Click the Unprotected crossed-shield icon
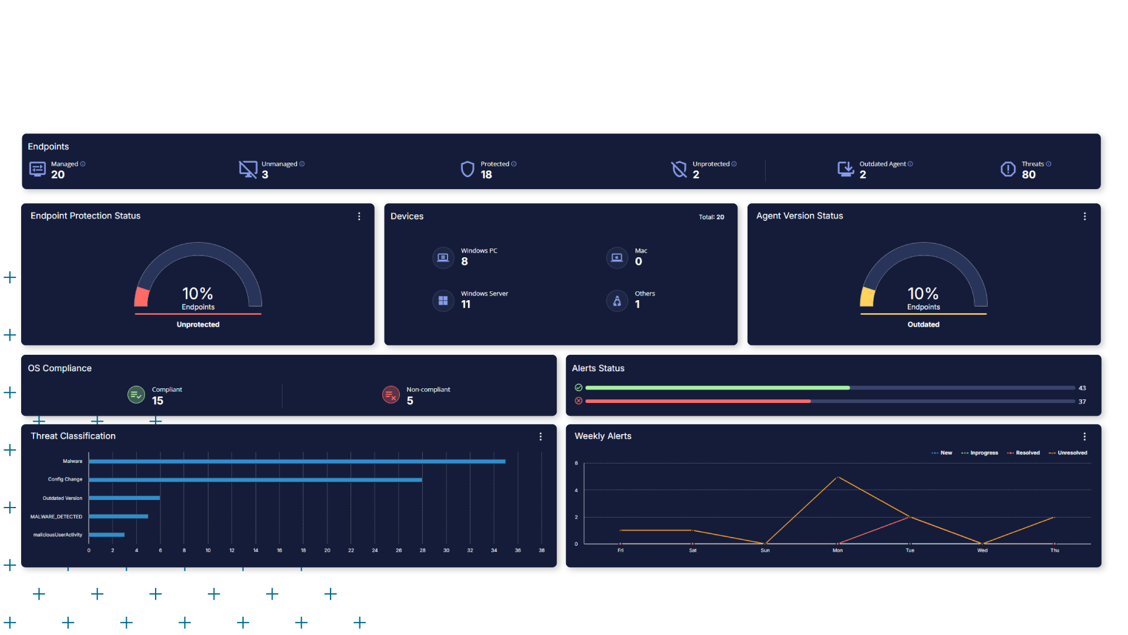The height and width of the screenshot is (635, 1128). [679, 169]
